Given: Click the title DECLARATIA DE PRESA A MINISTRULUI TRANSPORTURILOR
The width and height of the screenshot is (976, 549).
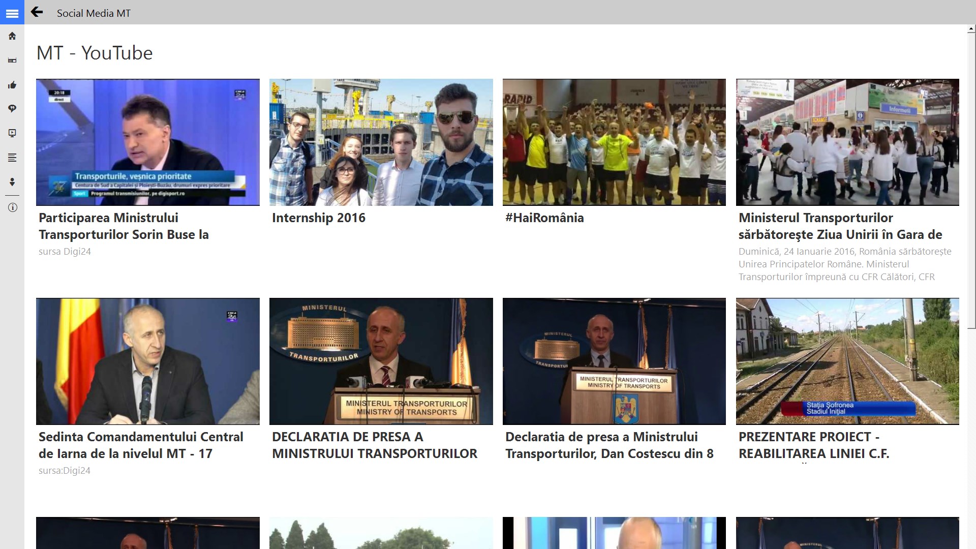Looking at the screenshot, I should coord(375,445).
